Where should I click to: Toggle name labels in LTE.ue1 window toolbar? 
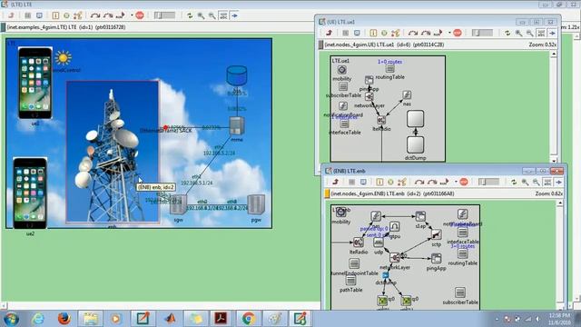pos(541,33)
